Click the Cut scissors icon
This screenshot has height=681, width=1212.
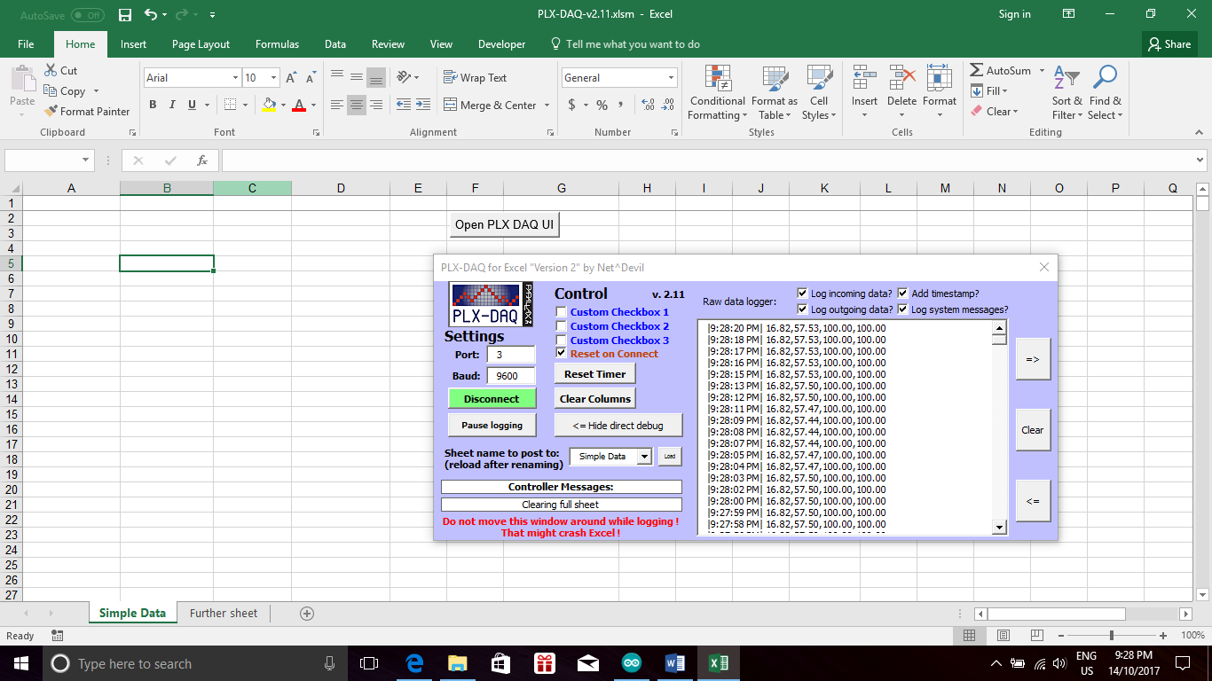51,70
